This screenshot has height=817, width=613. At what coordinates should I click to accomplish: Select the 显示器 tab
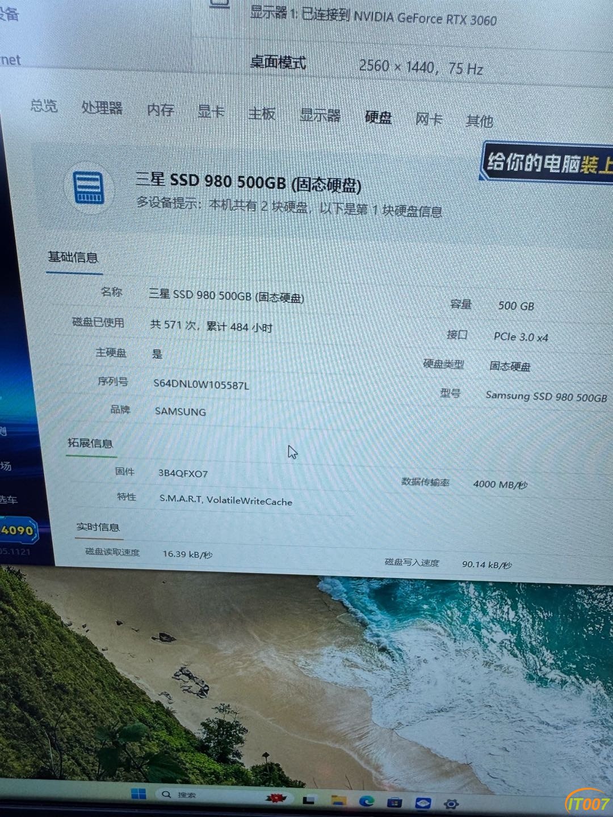320,115
